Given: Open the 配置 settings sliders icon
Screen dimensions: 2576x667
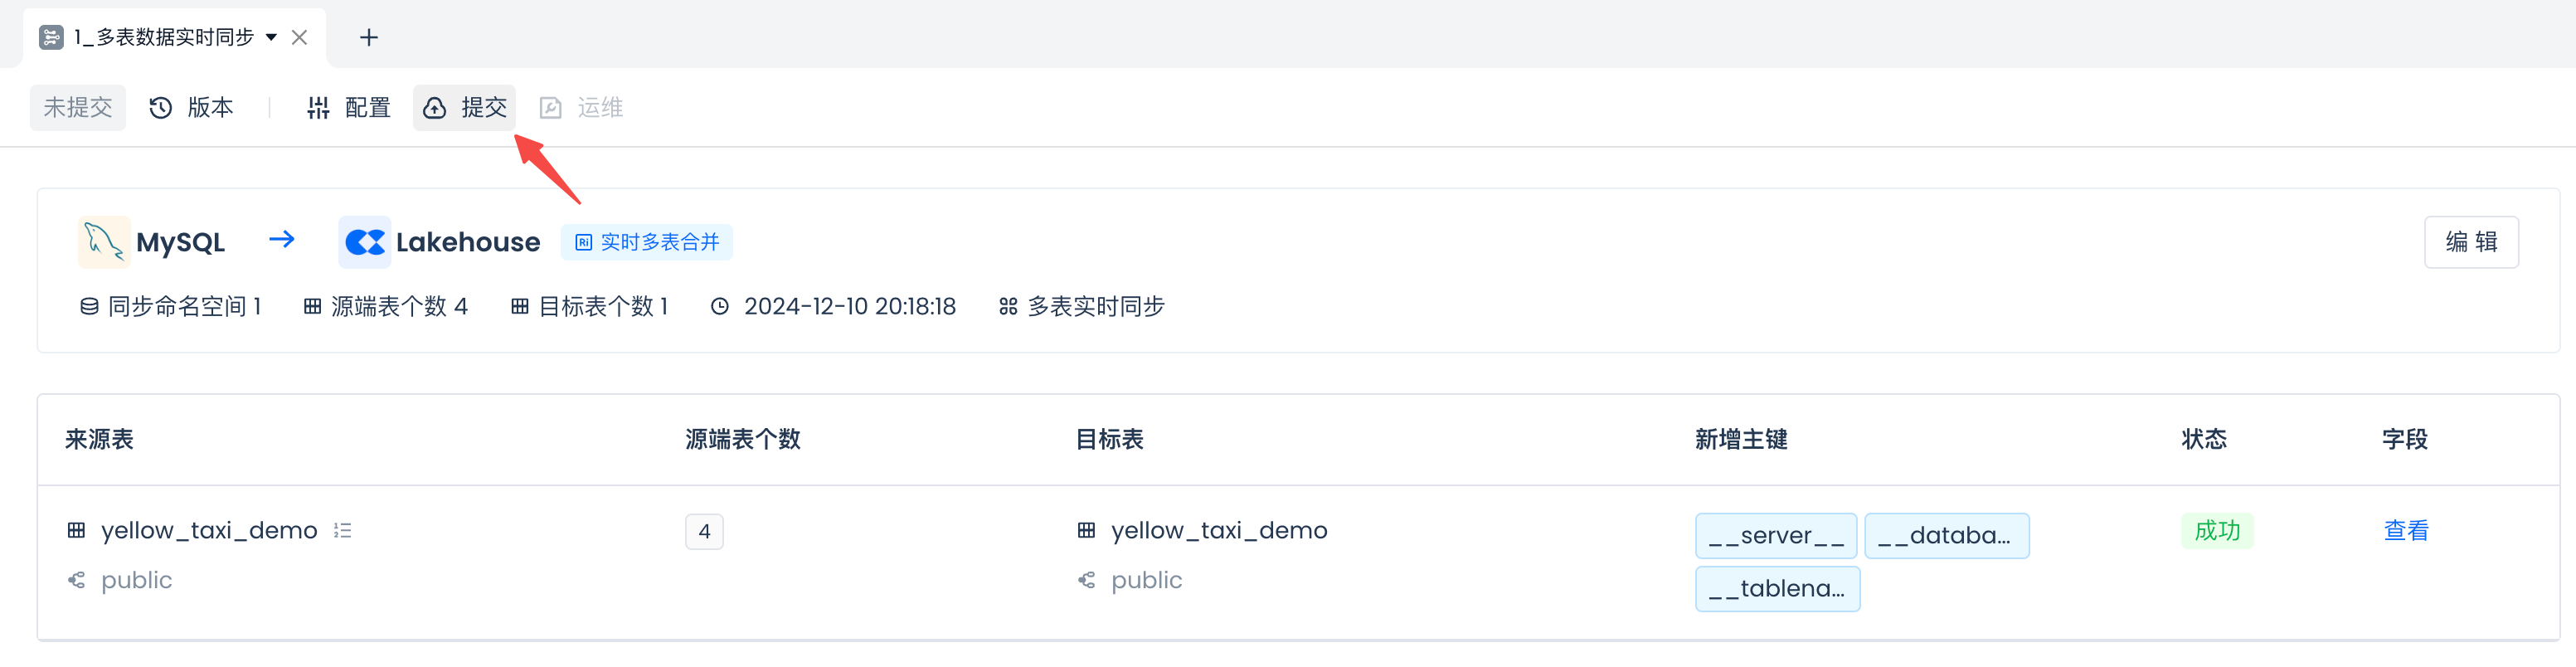Looking at the screenshot, I should click(318, 108).
